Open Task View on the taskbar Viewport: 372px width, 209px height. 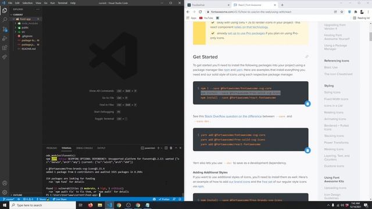click(x=81, y=205)
